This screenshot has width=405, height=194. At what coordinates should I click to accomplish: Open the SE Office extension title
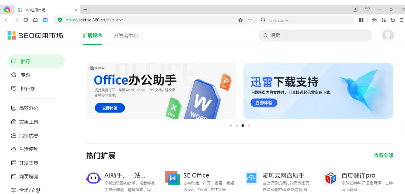point(196,175)
